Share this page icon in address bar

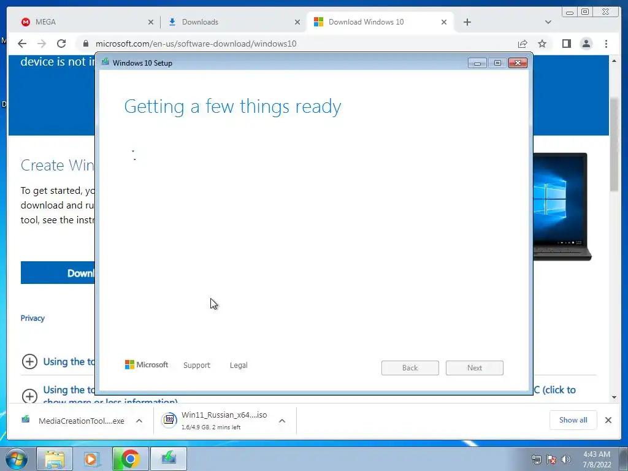pos(523,44)
